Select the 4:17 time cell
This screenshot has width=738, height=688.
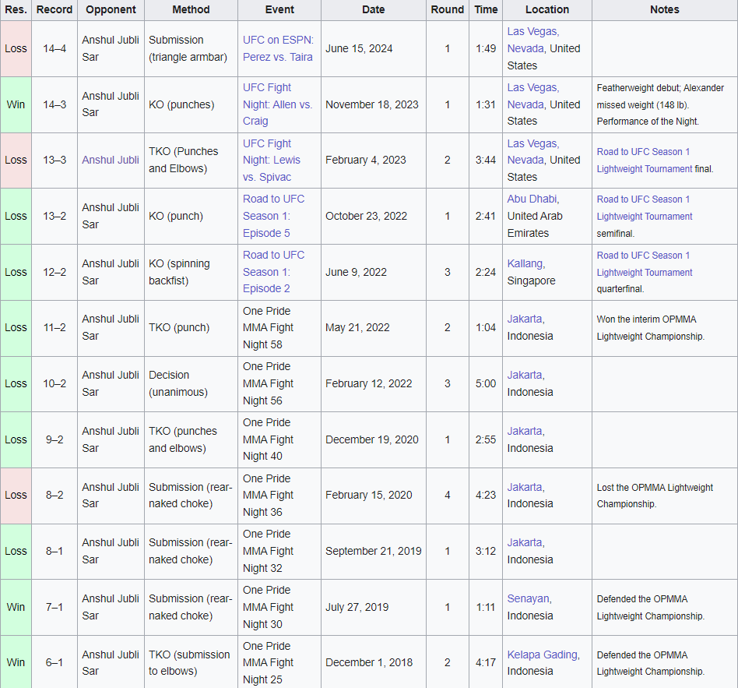pos(486,662)
